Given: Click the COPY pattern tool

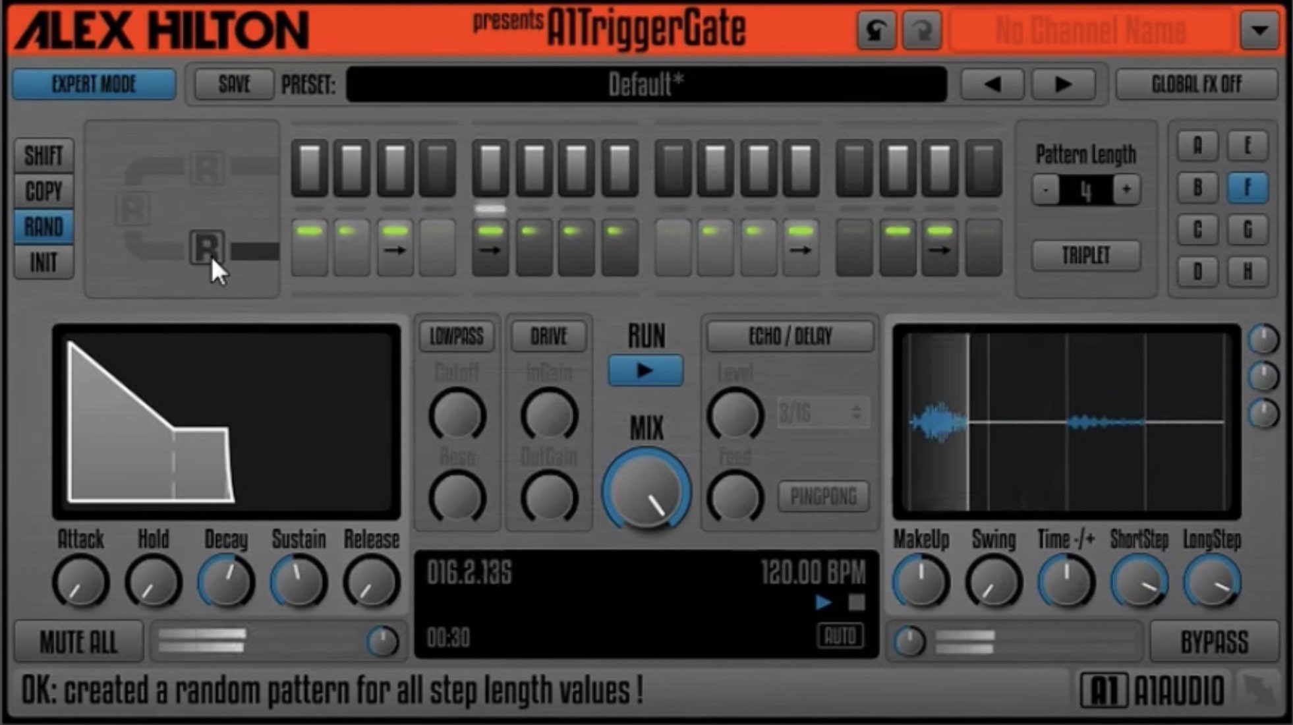Looking at the screenshot, I should 43,191.
